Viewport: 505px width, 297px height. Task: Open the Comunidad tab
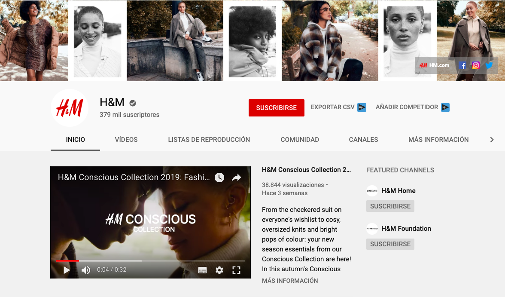(x=300, y=140)
